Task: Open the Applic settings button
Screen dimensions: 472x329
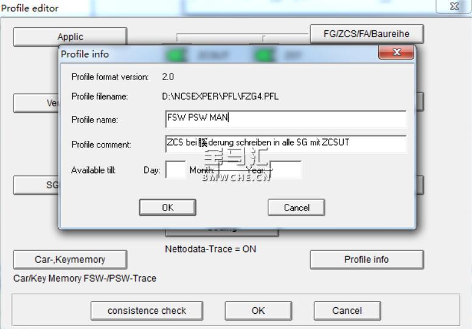Action: coord(70,36)
